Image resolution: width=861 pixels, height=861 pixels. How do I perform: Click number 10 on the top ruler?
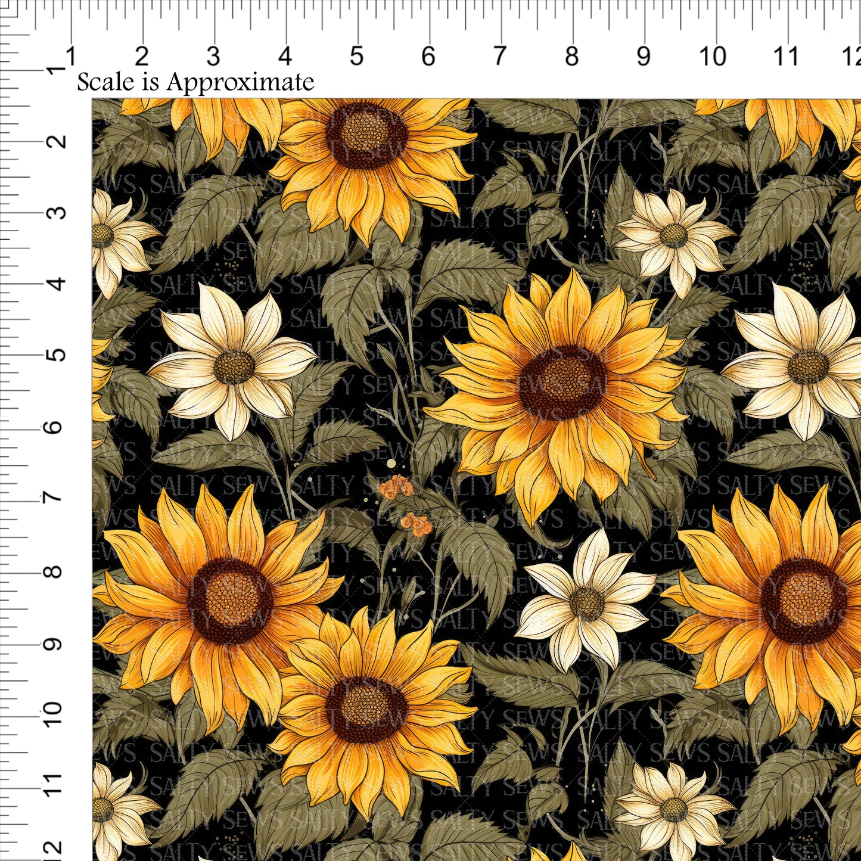click(713, 57)
